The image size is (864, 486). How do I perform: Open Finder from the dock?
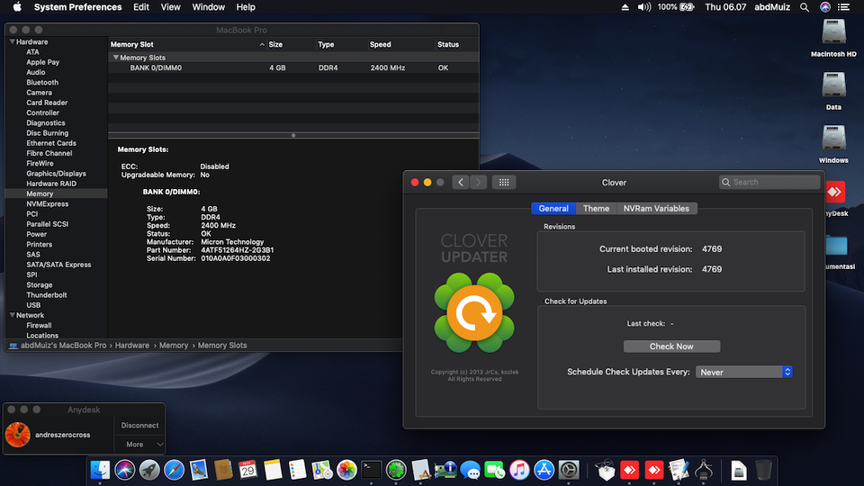click(x=100, y=470)
